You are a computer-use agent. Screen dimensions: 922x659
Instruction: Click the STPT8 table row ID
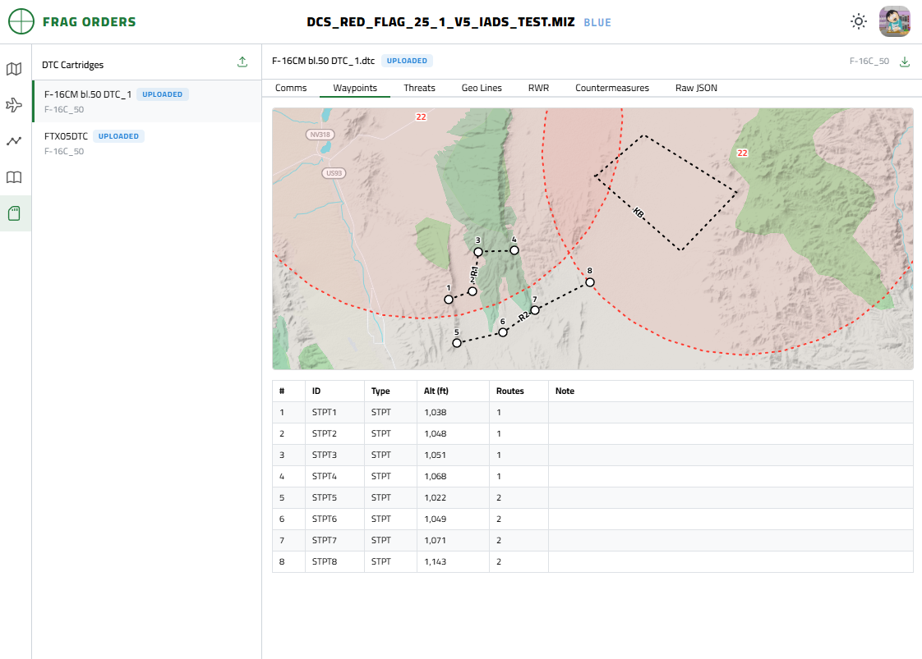325,561
